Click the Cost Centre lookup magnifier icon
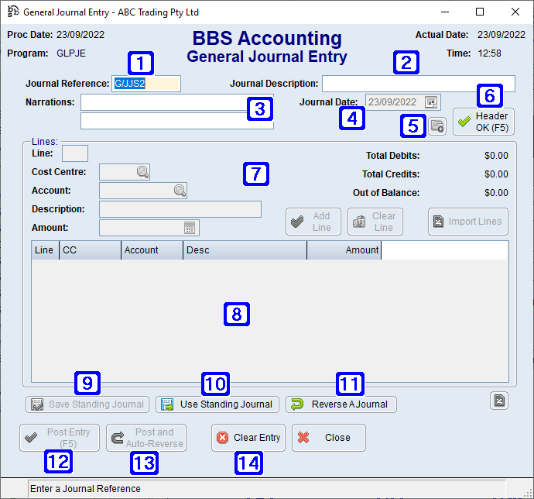This screenshot has height=499, width=534. [x=142, y=172]
